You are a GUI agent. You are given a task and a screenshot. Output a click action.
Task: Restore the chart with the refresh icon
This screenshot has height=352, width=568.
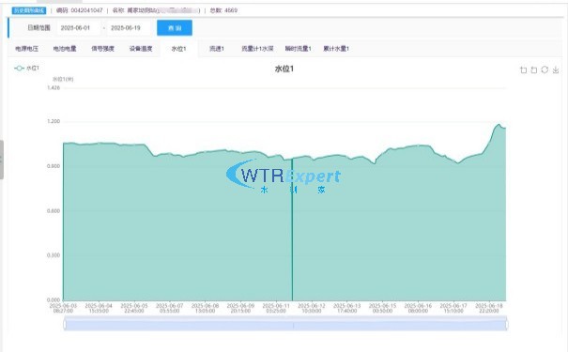[545, 69]
